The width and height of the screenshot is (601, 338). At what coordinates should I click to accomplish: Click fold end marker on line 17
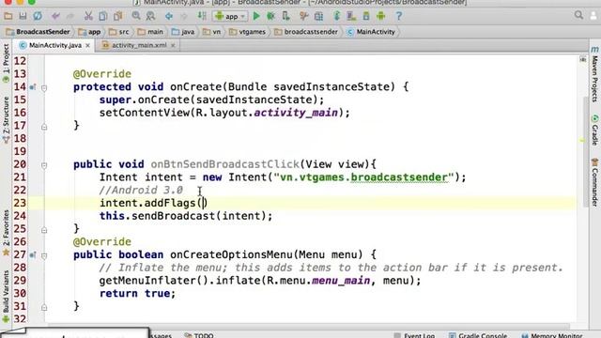tap(44, 127)
